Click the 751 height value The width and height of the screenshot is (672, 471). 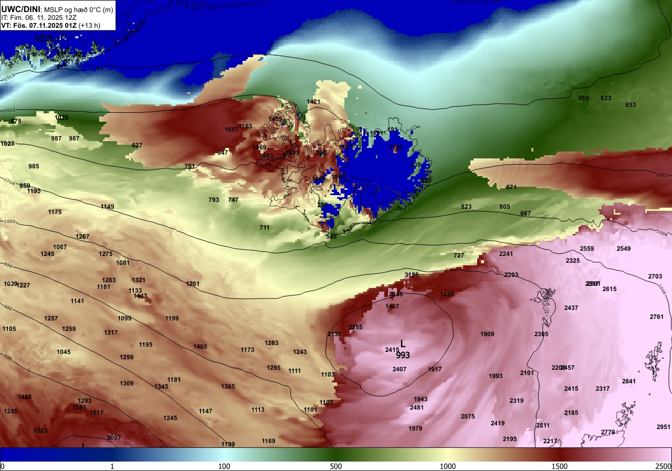click(x=190, y=166)
